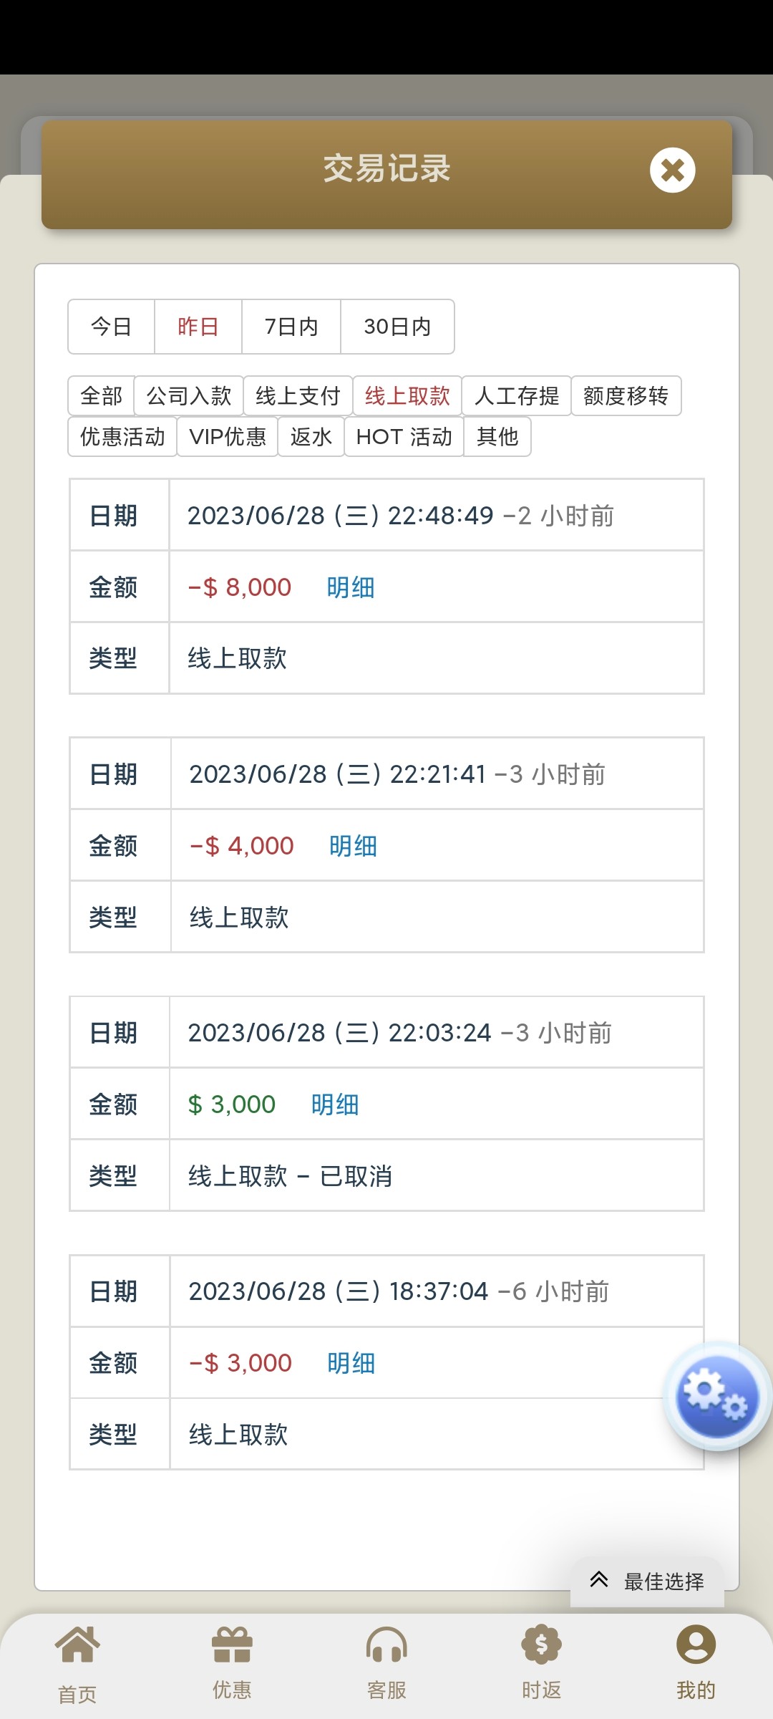Screen dimensions: 773x1719
Task: Expand 最佳选择 panel
Action: pos(663,1581)
